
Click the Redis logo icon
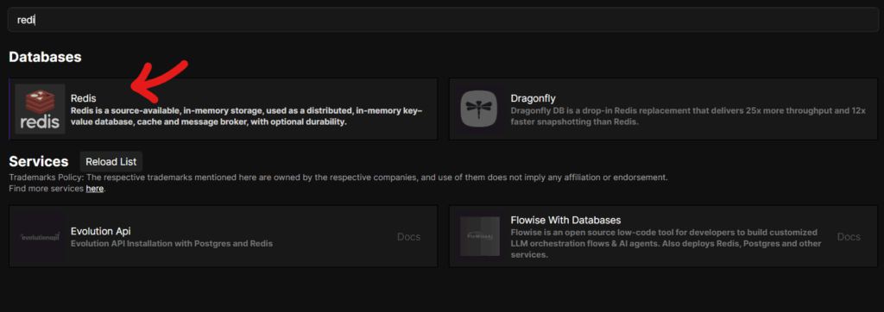(x=40, y=109)
